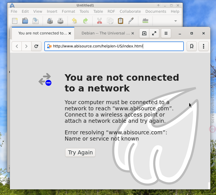This screenshot has width=216, height=195.
Task: Click the 'Name or service not known' error text
Action: point(102,139)
